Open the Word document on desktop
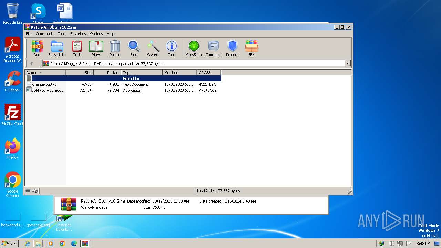The width and height of the screenshot is (441, 248). (64, 13)
